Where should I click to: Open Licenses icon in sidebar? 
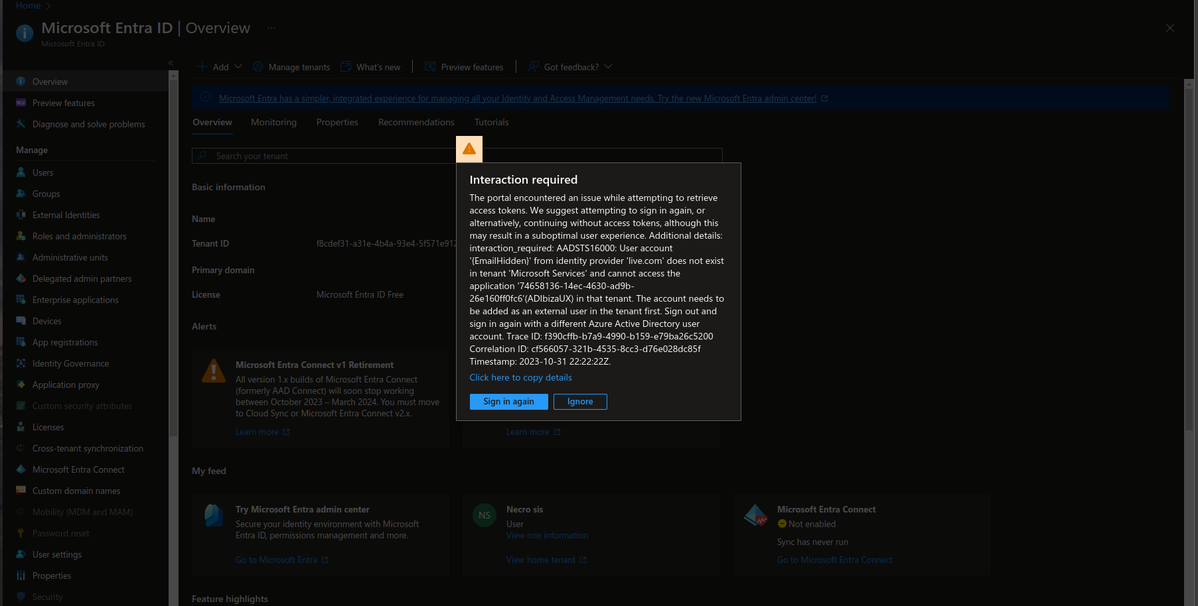21,427
